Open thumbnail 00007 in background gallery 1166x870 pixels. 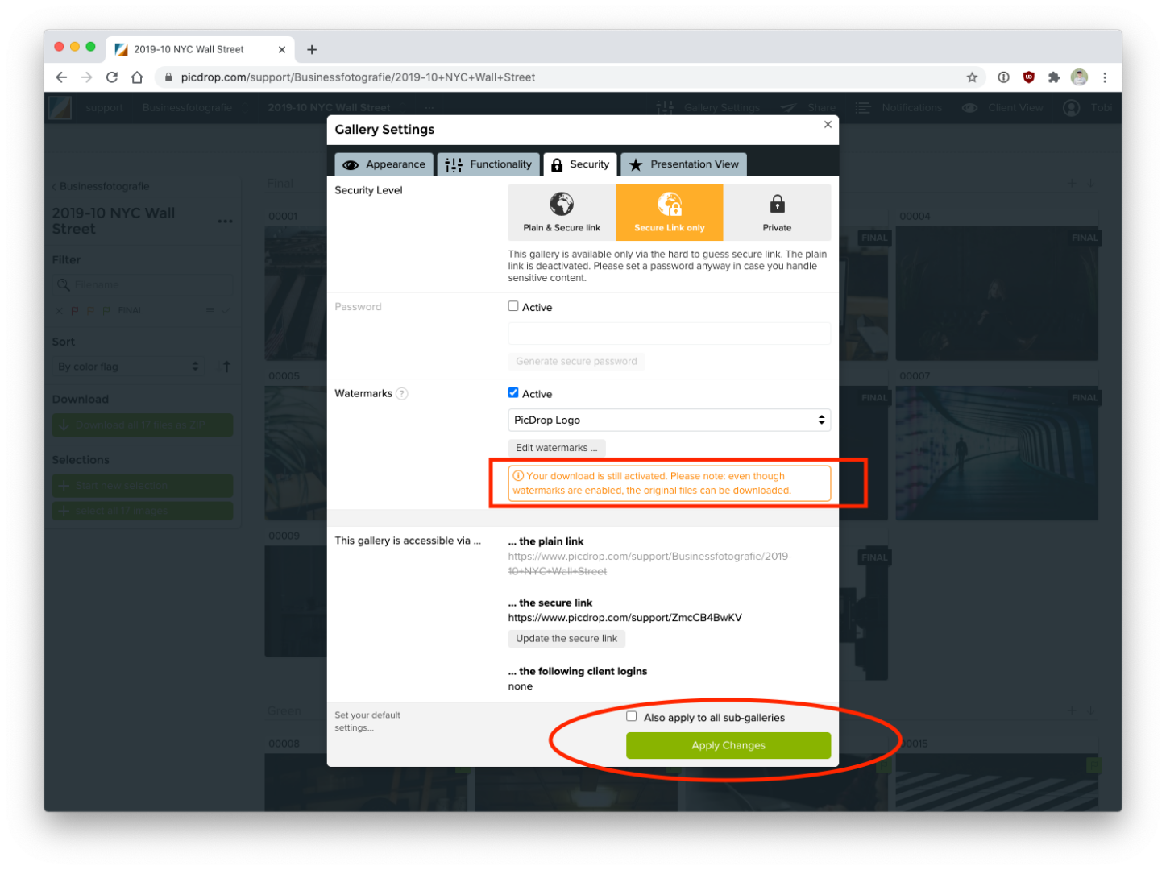[997, 453]
